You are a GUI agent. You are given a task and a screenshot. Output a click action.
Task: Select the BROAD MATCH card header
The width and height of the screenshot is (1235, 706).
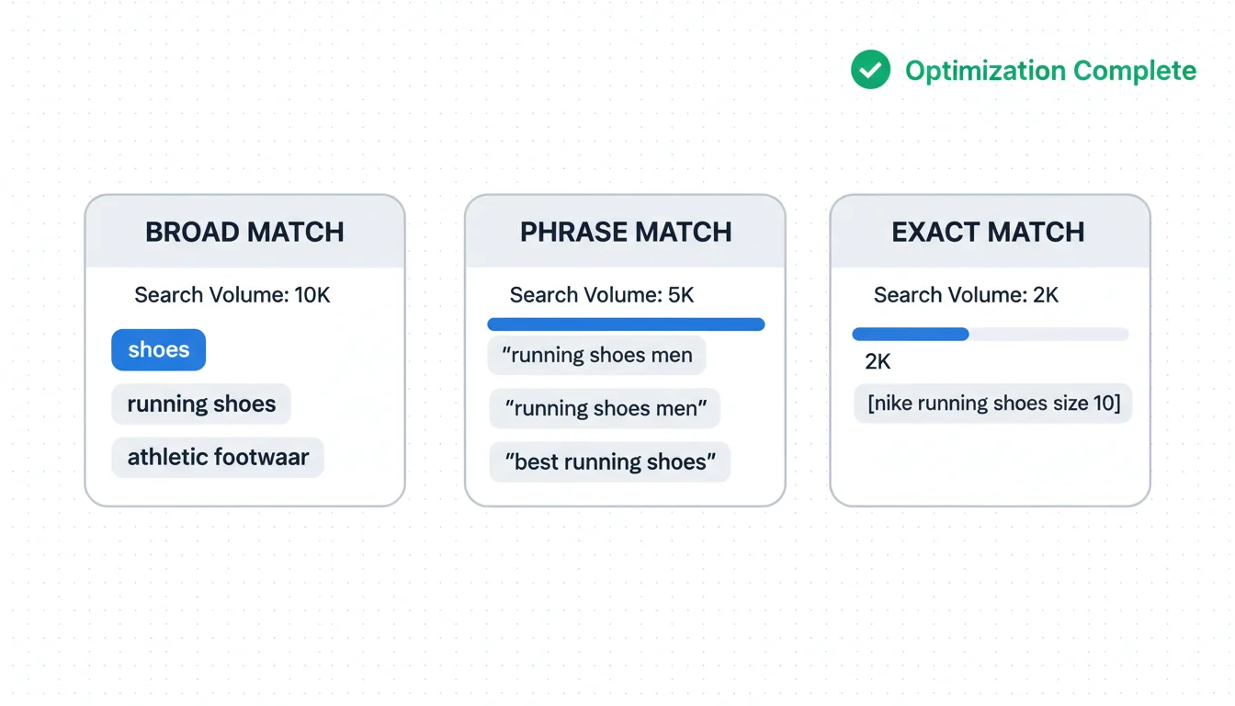click(x=244, y=232)
